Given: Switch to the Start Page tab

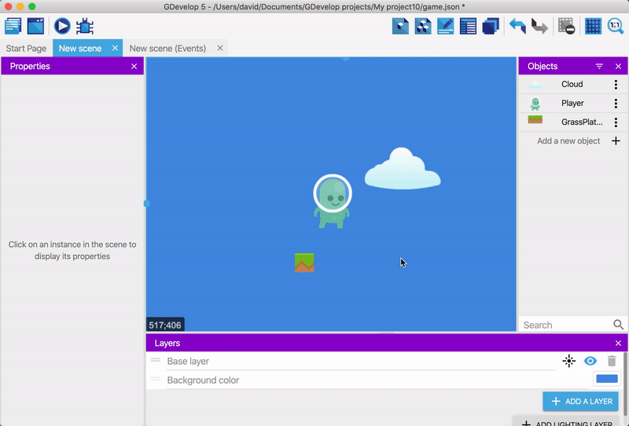Looking at the screenshot, I should [26, 49].
